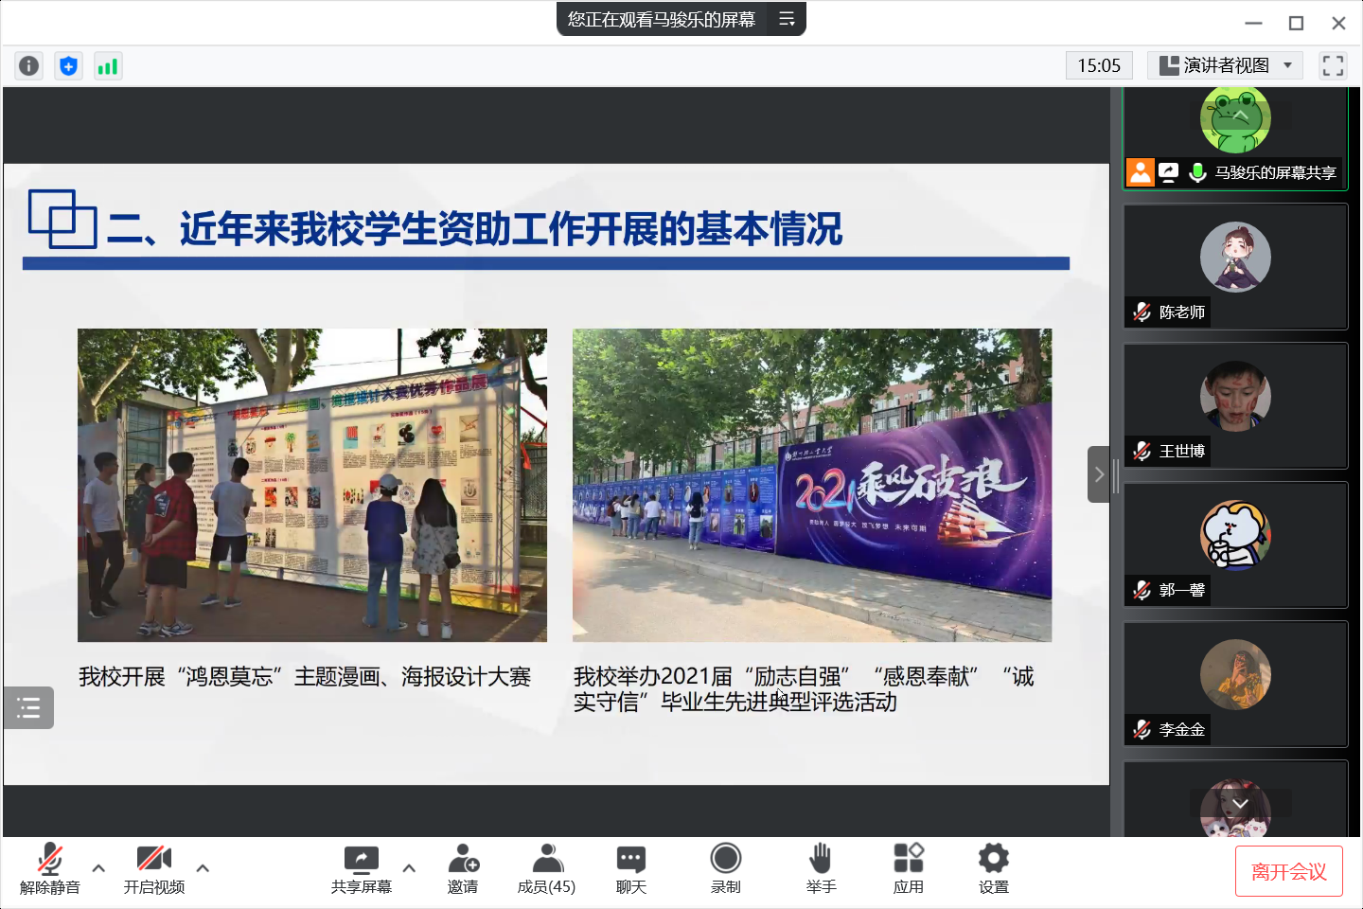
Task: Open 设置 settings gear
Action: [x=993, y=868]
